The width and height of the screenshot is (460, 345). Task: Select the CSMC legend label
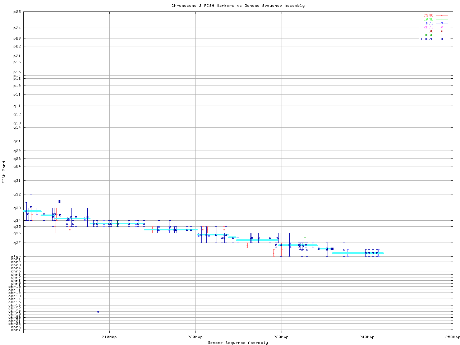click(x=428, y=15)
